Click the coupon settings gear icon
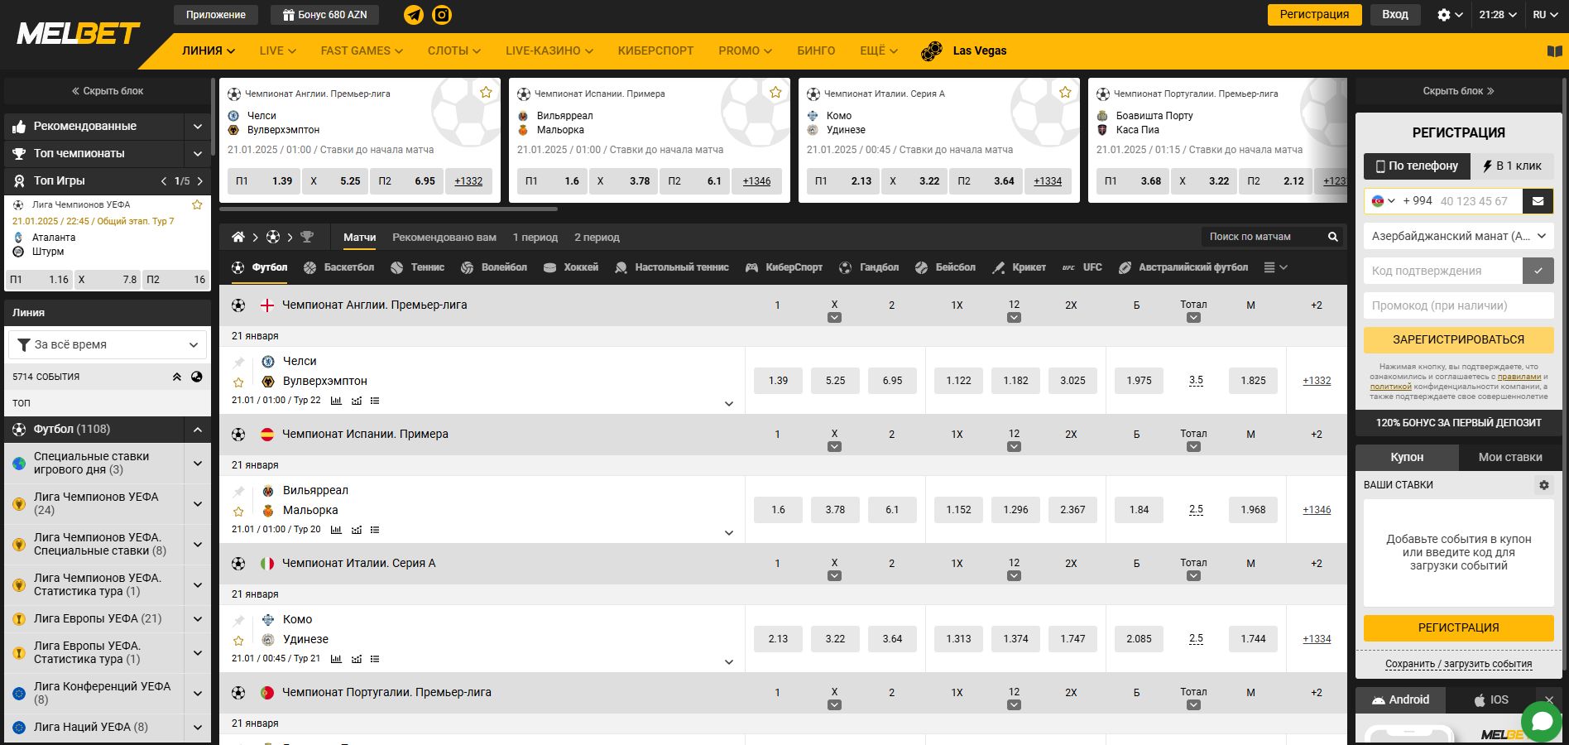Image resolution: width=1569 pixels, height=745 pixels. (x=1543, y=485)
